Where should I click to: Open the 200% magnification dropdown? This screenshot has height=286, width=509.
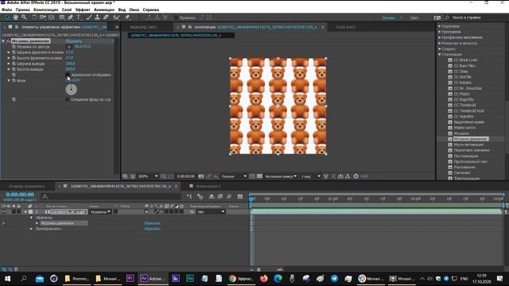click(148, 176)
